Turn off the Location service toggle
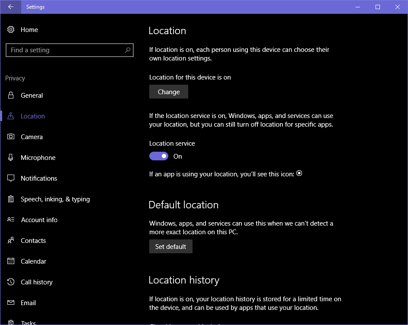The image size is (408, 325). click(x=159, y=156)
